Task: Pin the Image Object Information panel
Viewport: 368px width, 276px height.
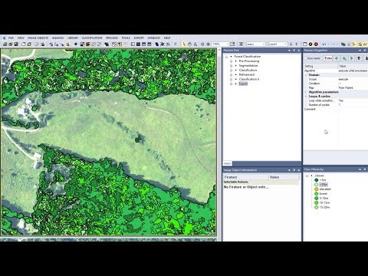Action: coord(294,170)
